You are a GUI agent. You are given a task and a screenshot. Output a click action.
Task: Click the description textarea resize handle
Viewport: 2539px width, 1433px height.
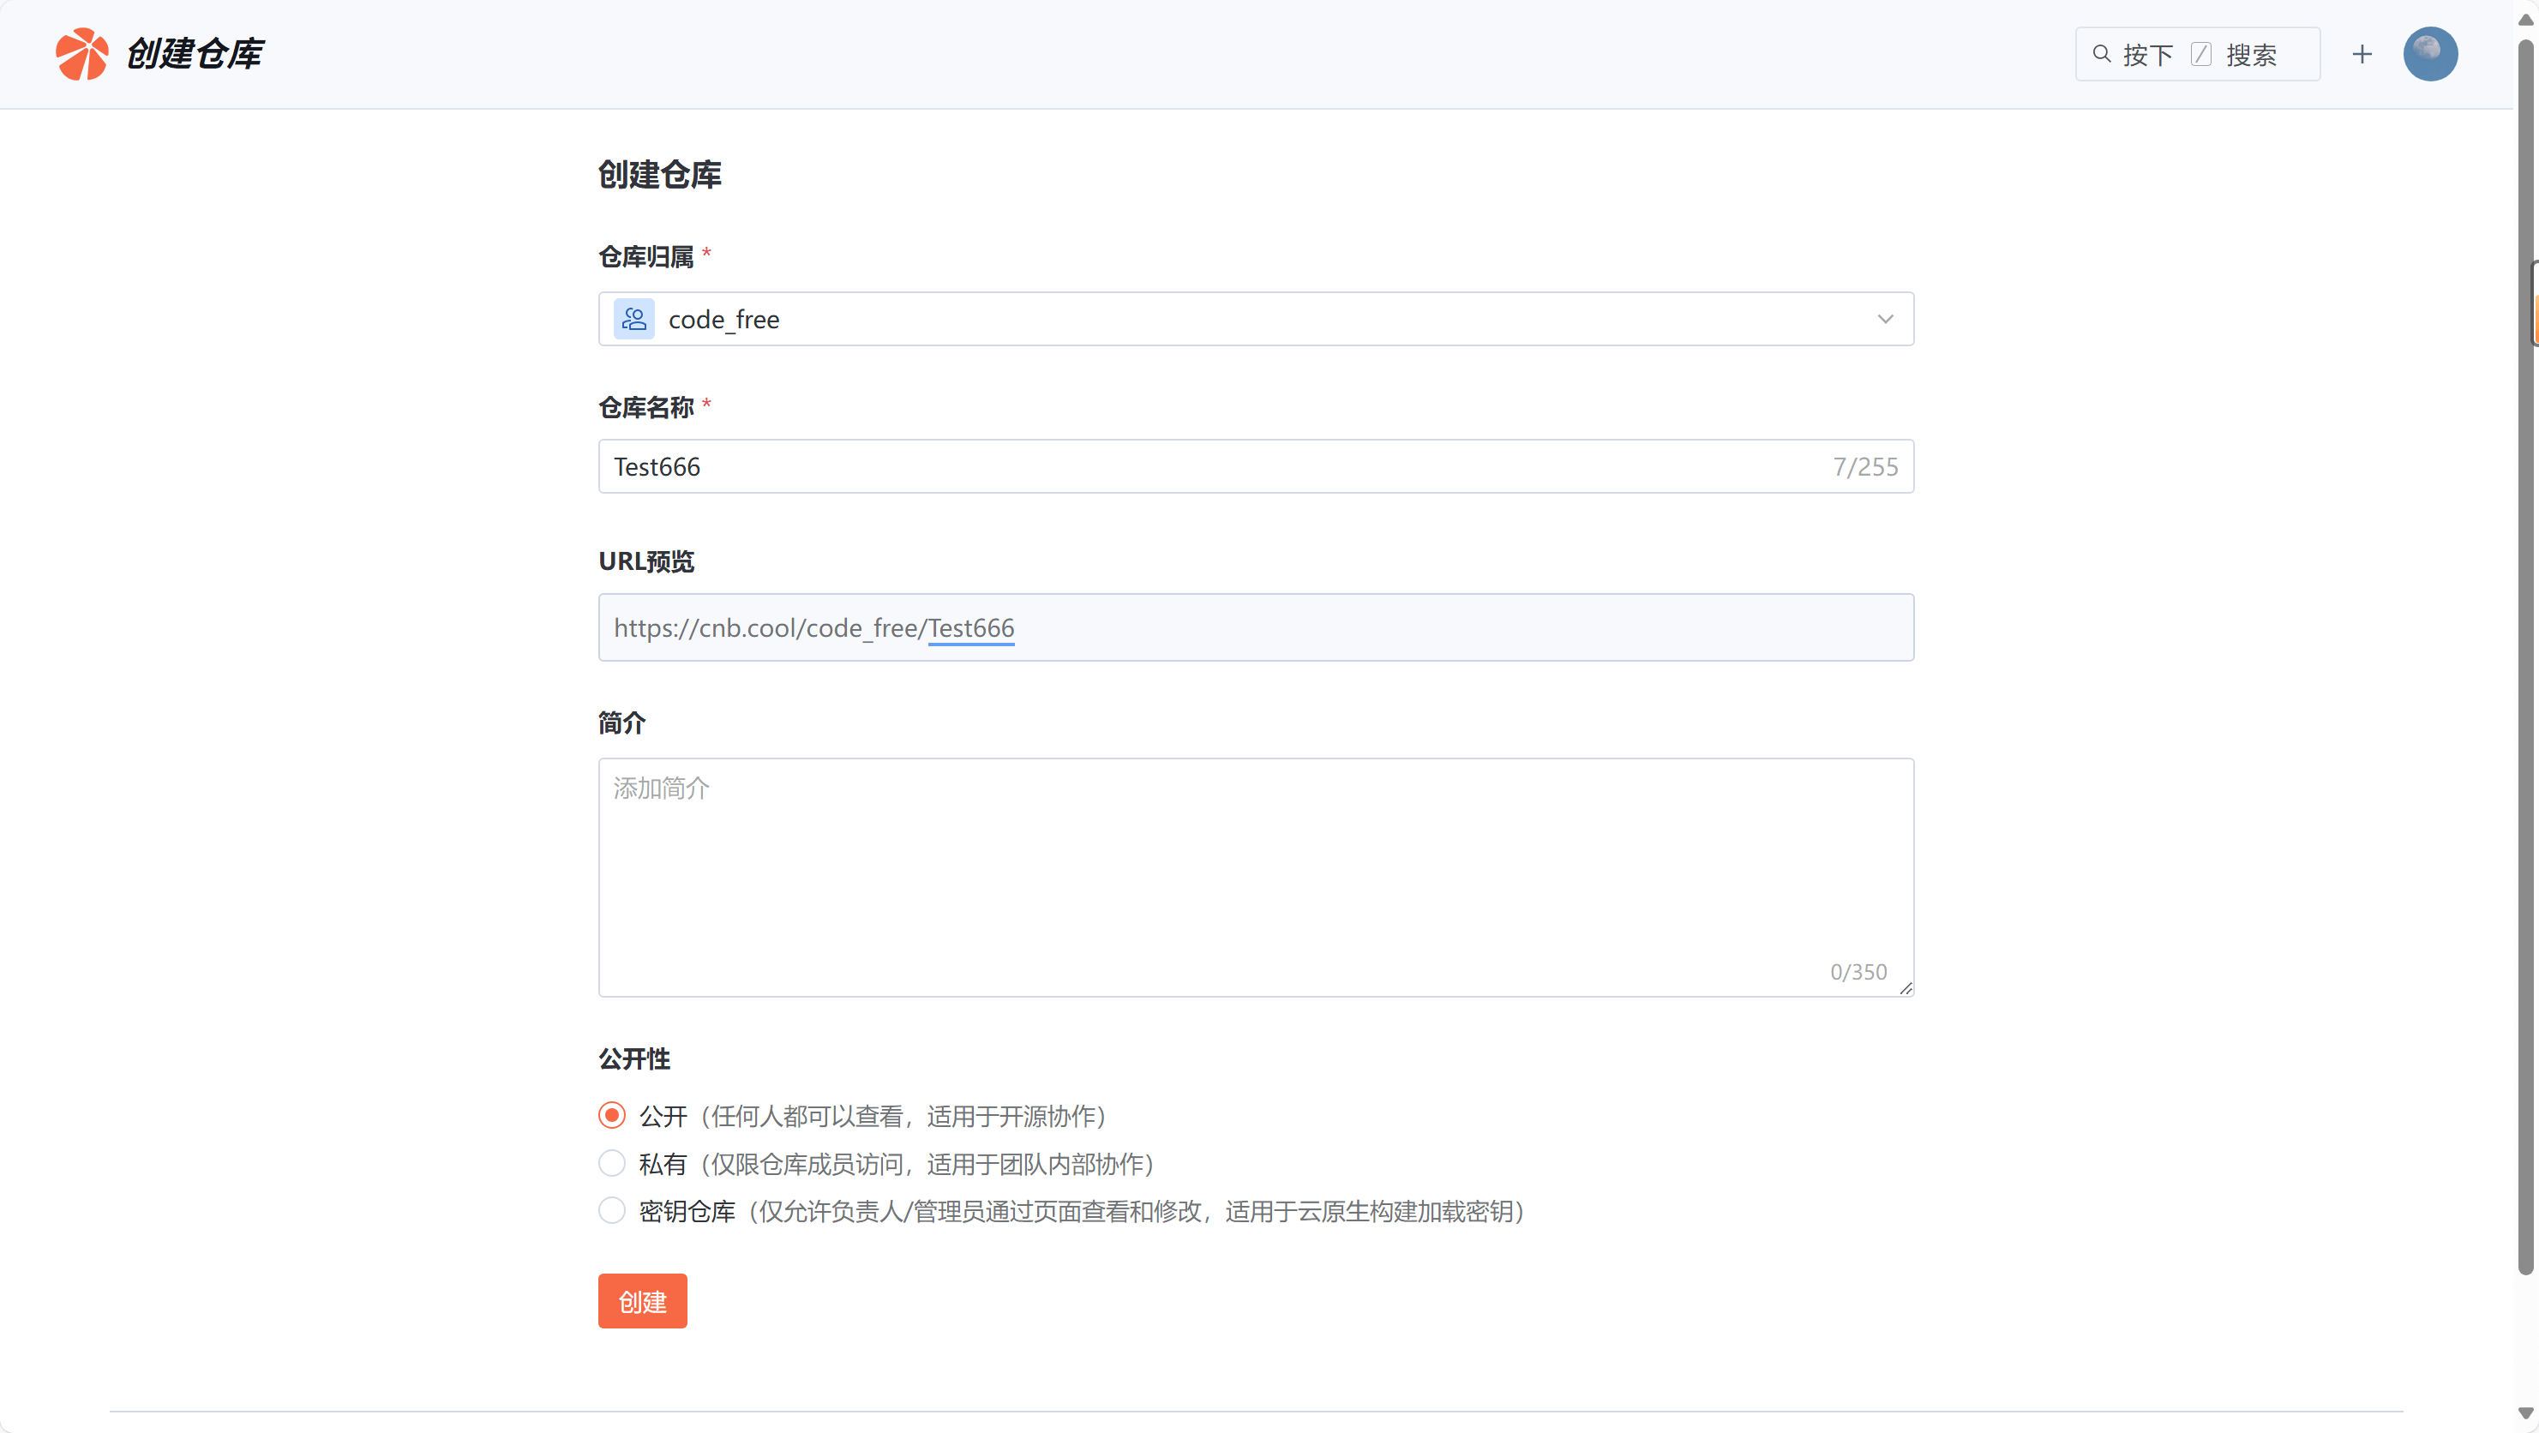(x=1906, y=987)
